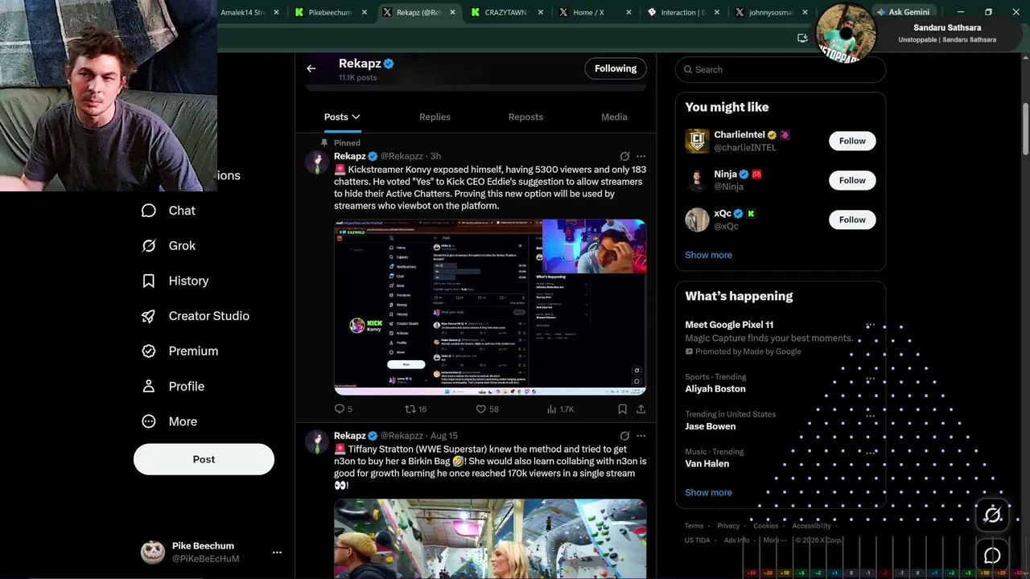Viewport: 1030px width, 579px height.
Task: Open the Tiffany Stratton post image
Action: tap(490, 538)
